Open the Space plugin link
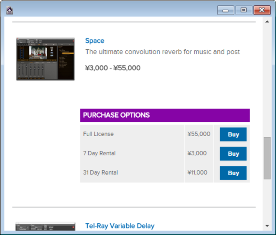The image size is (276, 235). point(95,41)
